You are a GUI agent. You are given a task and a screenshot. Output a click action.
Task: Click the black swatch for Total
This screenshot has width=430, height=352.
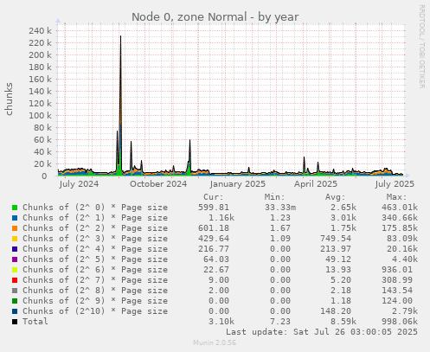pos(15,322)
